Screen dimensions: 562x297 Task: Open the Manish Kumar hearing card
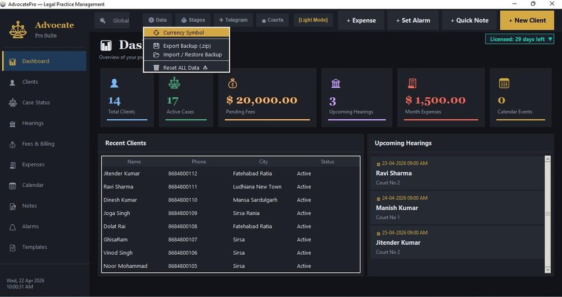[x=457, y=208]
